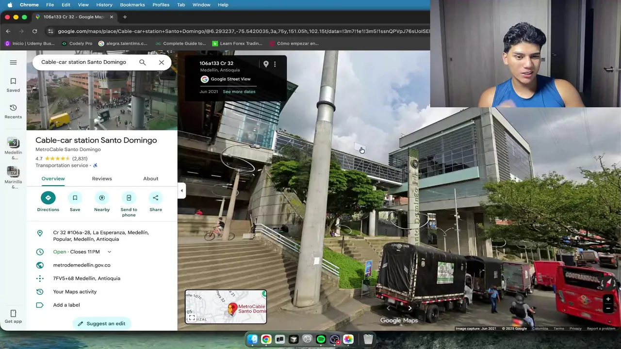Screen dimensions: 621x349
Task: Click the plus code 7FV5+68 row
Action: tap(102, 278)
